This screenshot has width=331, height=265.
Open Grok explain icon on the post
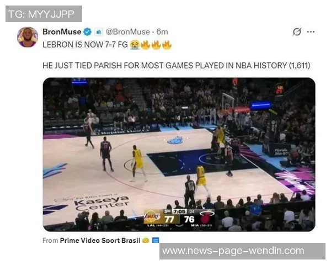pos(297,32)
